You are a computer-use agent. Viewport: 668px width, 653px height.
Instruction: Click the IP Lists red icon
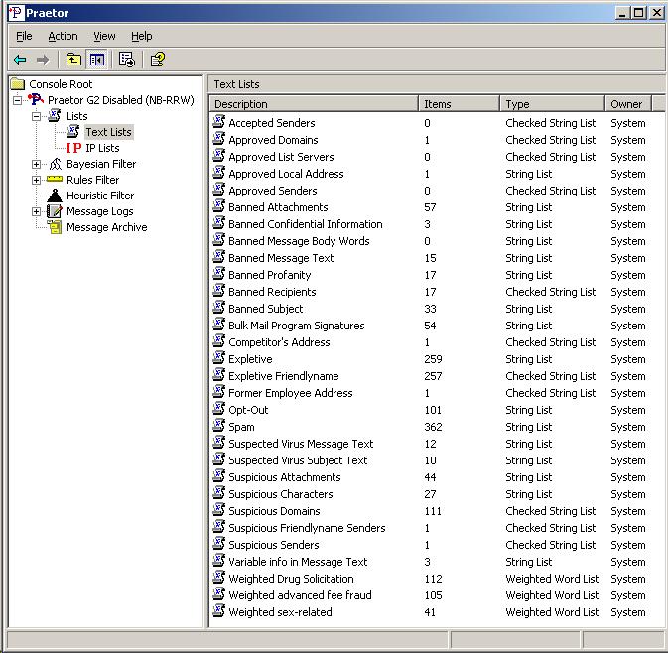(x=73, y=148)
